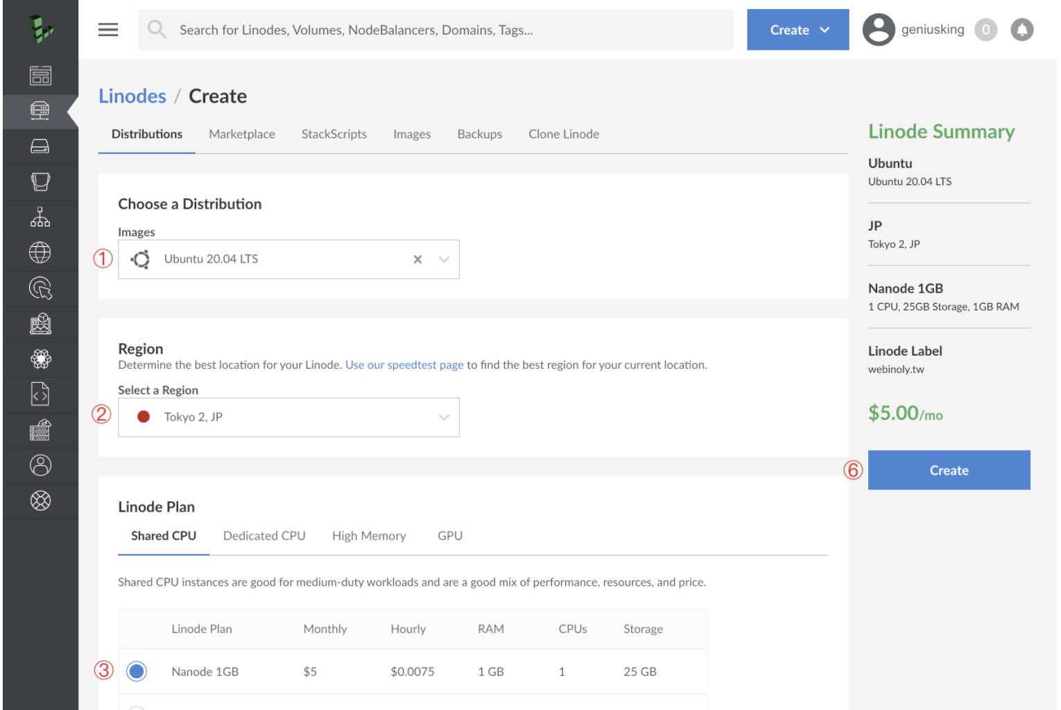Select the Nanode 1GB plan radio button

[x=137, y=671]
